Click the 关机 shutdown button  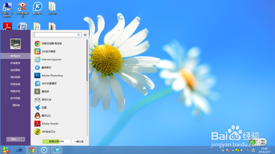coord(13,139)
